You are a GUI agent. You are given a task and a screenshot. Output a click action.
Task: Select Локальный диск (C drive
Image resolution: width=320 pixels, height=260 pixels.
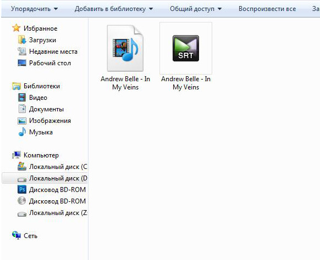click(x=58, y=167)
